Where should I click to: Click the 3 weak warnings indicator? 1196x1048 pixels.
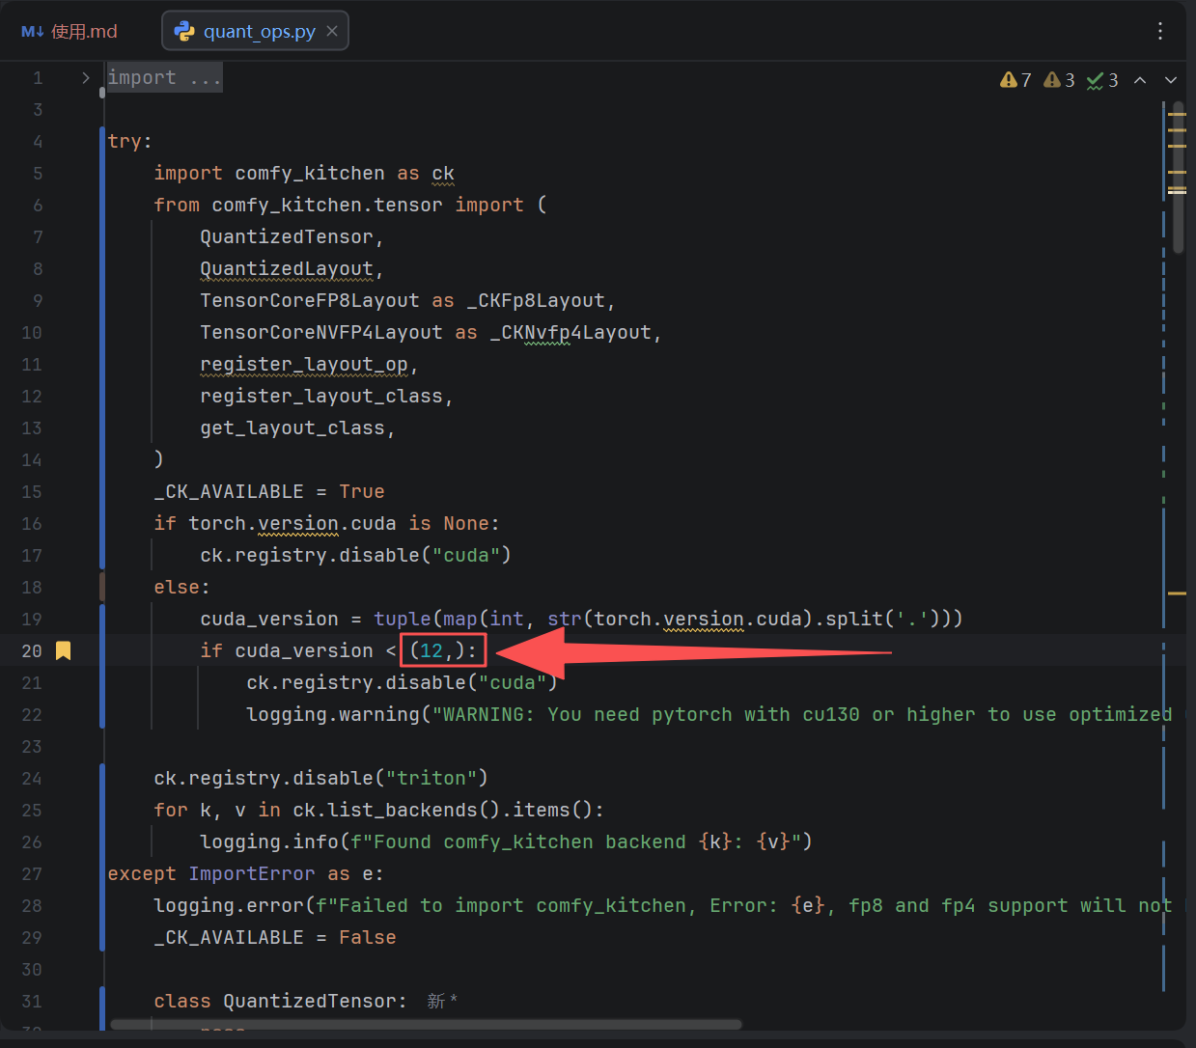click(1059, 80)
